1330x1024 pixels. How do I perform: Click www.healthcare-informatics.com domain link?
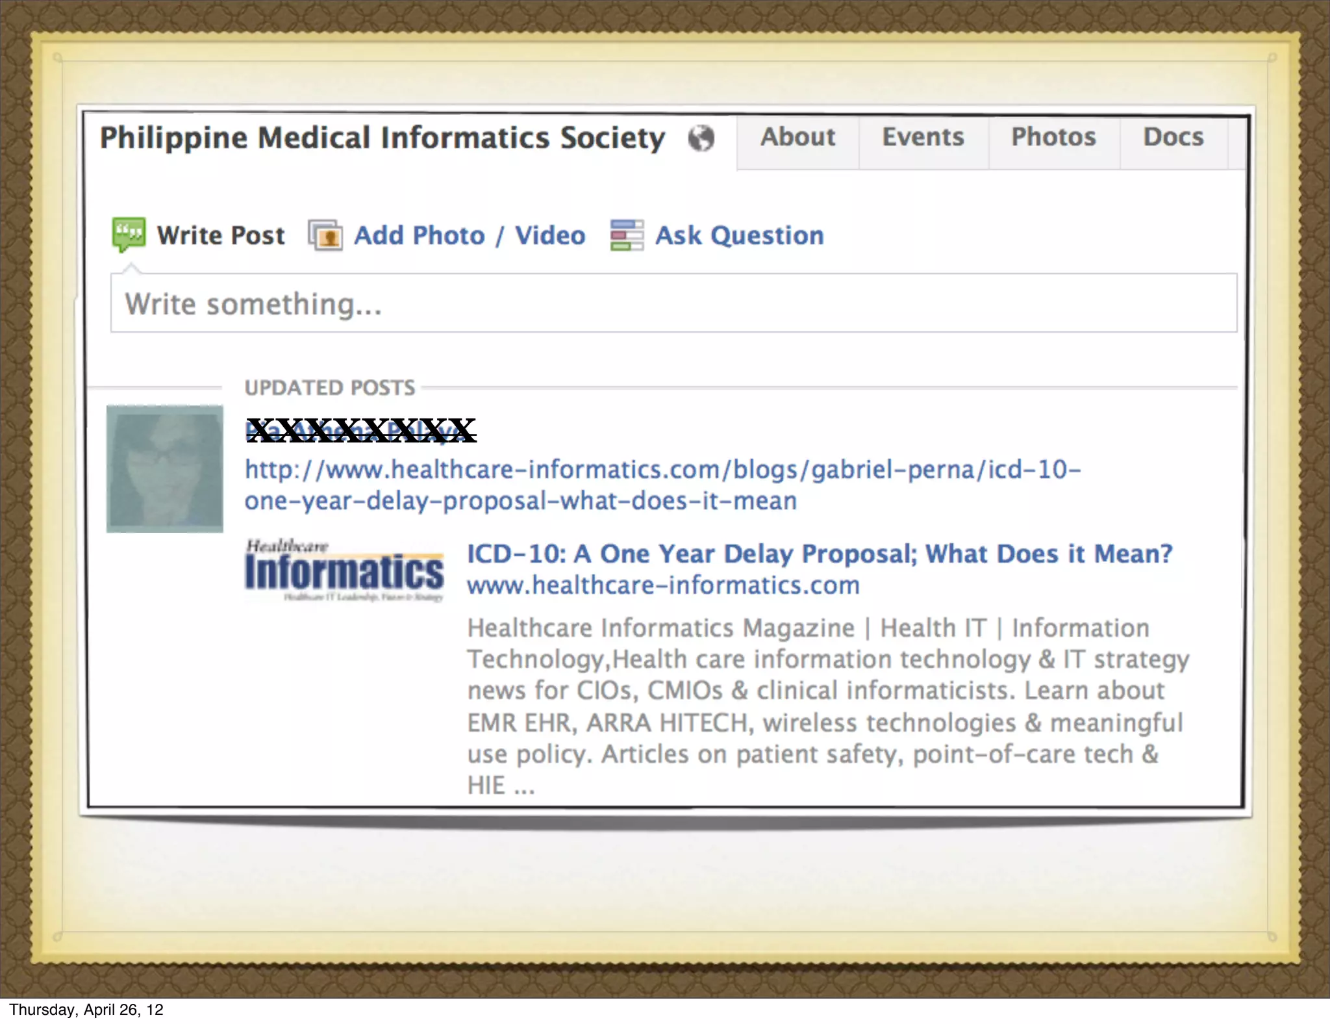663,585
